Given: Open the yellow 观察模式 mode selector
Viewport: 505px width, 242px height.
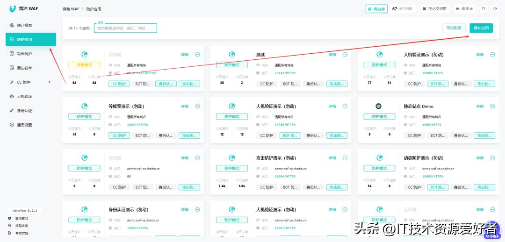Looking at the screenshot, I should point(84,64).
